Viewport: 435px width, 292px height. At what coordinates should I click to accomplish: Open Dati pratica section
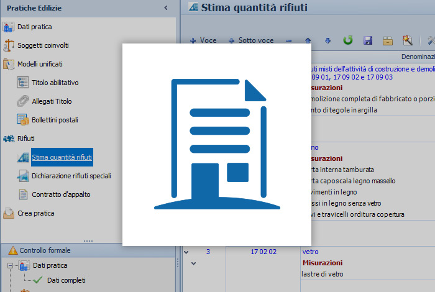[x=34, y=27]
